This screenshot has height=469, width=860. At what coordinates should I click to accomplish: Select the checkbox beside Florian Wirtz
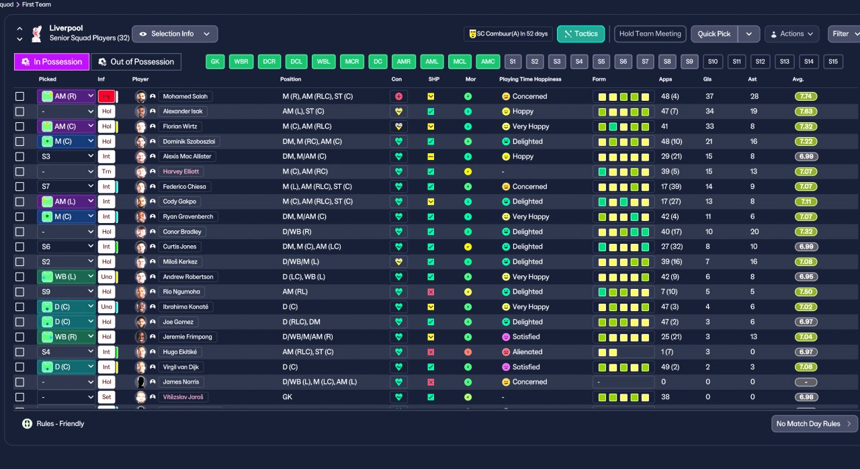coord(20,126)
